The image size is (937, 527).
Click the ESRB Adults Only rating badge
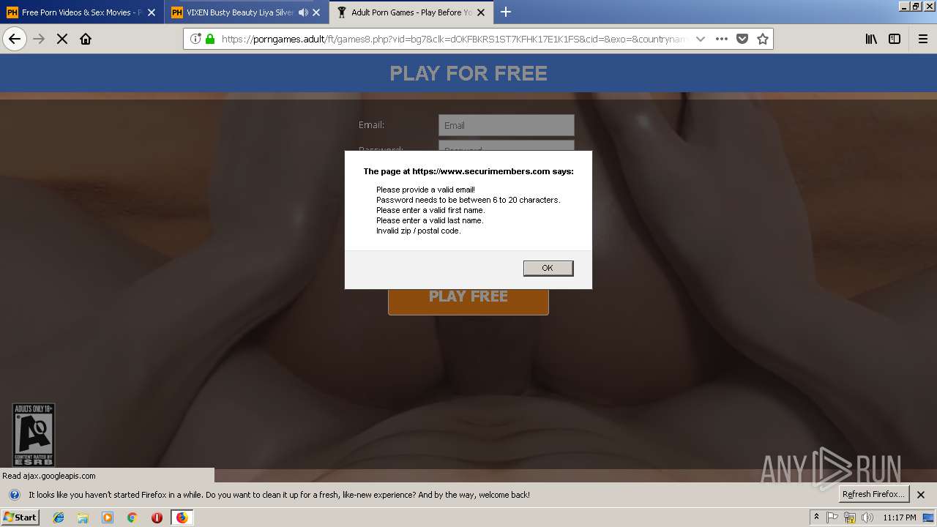(34, 435)
